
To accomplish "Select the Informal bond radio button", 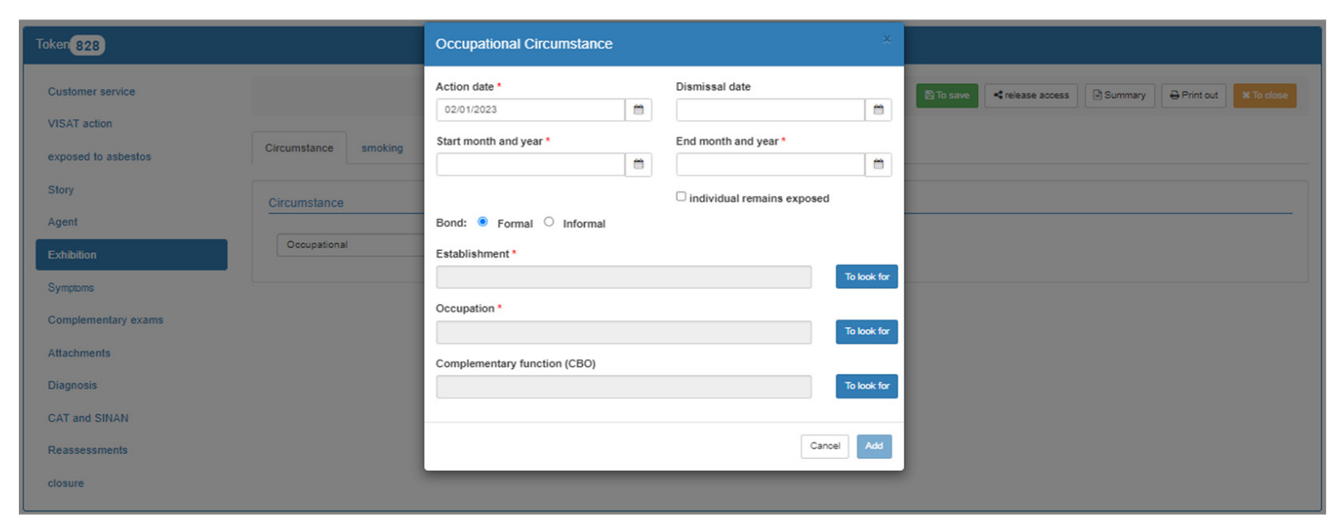I will point(549,222).
